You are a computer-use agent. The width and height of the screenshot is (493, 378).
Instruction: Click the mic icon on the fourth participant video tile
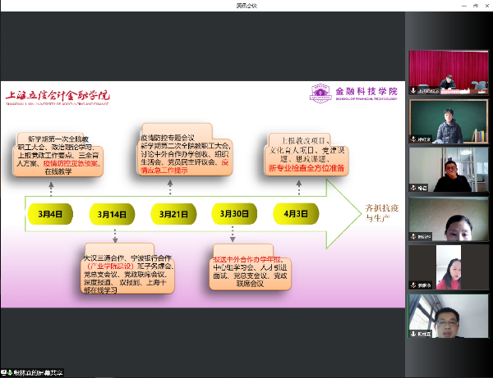coord(413,237)
